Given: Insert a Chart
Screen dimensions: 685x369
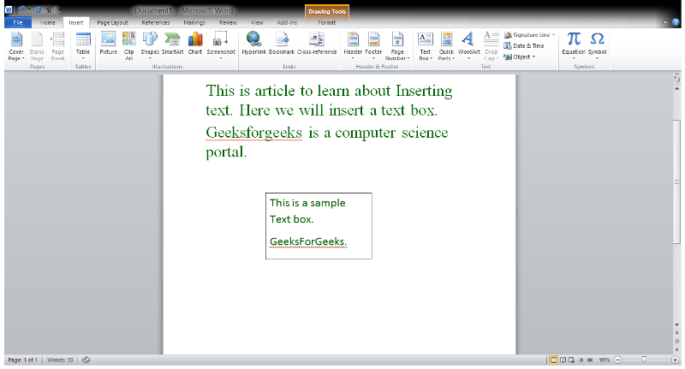Looking at the screenshot, I should coord(195,44).
